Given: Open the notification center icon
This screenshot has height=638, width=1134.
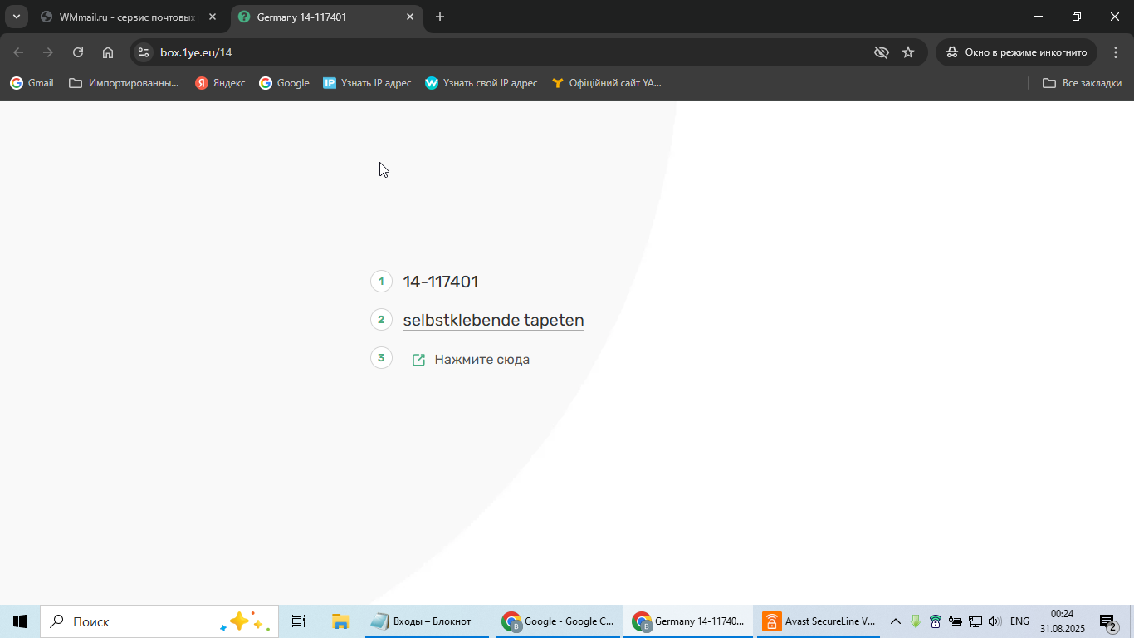Looking at the screenshot, I should 1108,621.
